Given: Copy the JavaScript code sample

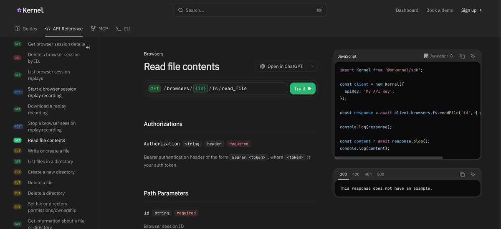Looking at the screenshot, I should pos(462,56).
